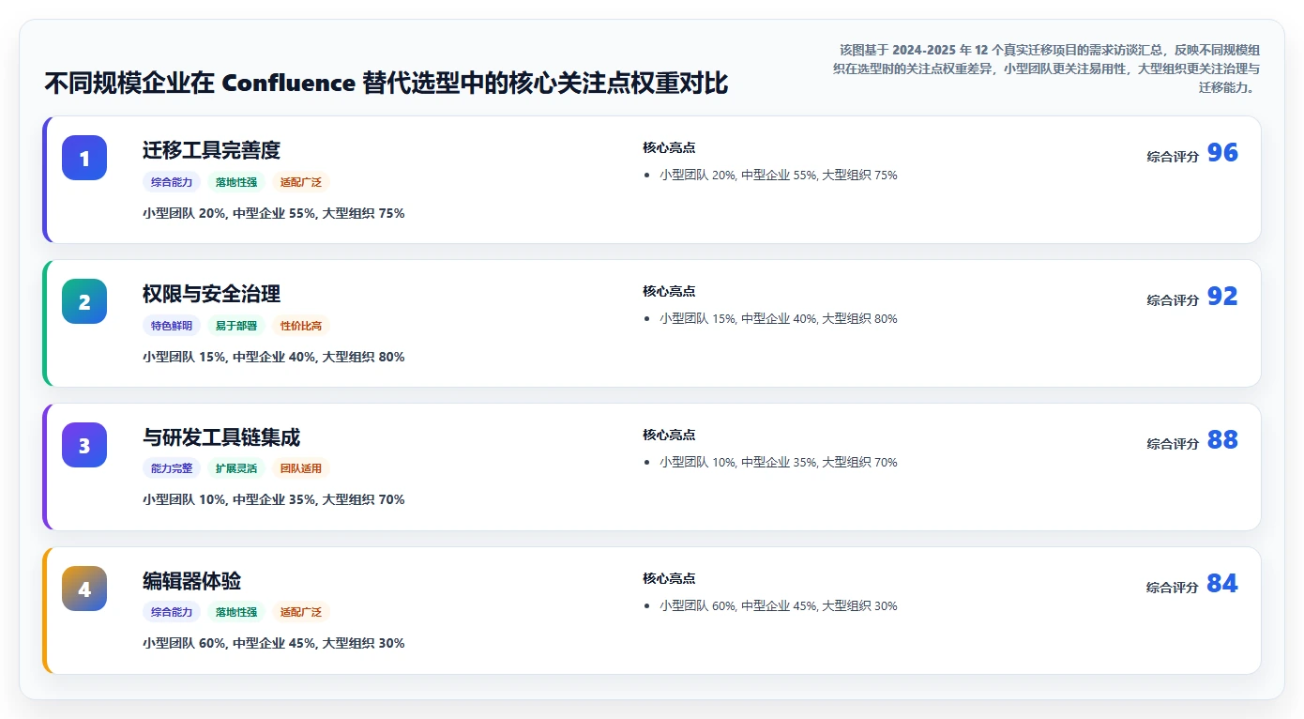Click 落地性强 tag under 编辑器体验
1304x719 pixels.
tap(236, 612)
